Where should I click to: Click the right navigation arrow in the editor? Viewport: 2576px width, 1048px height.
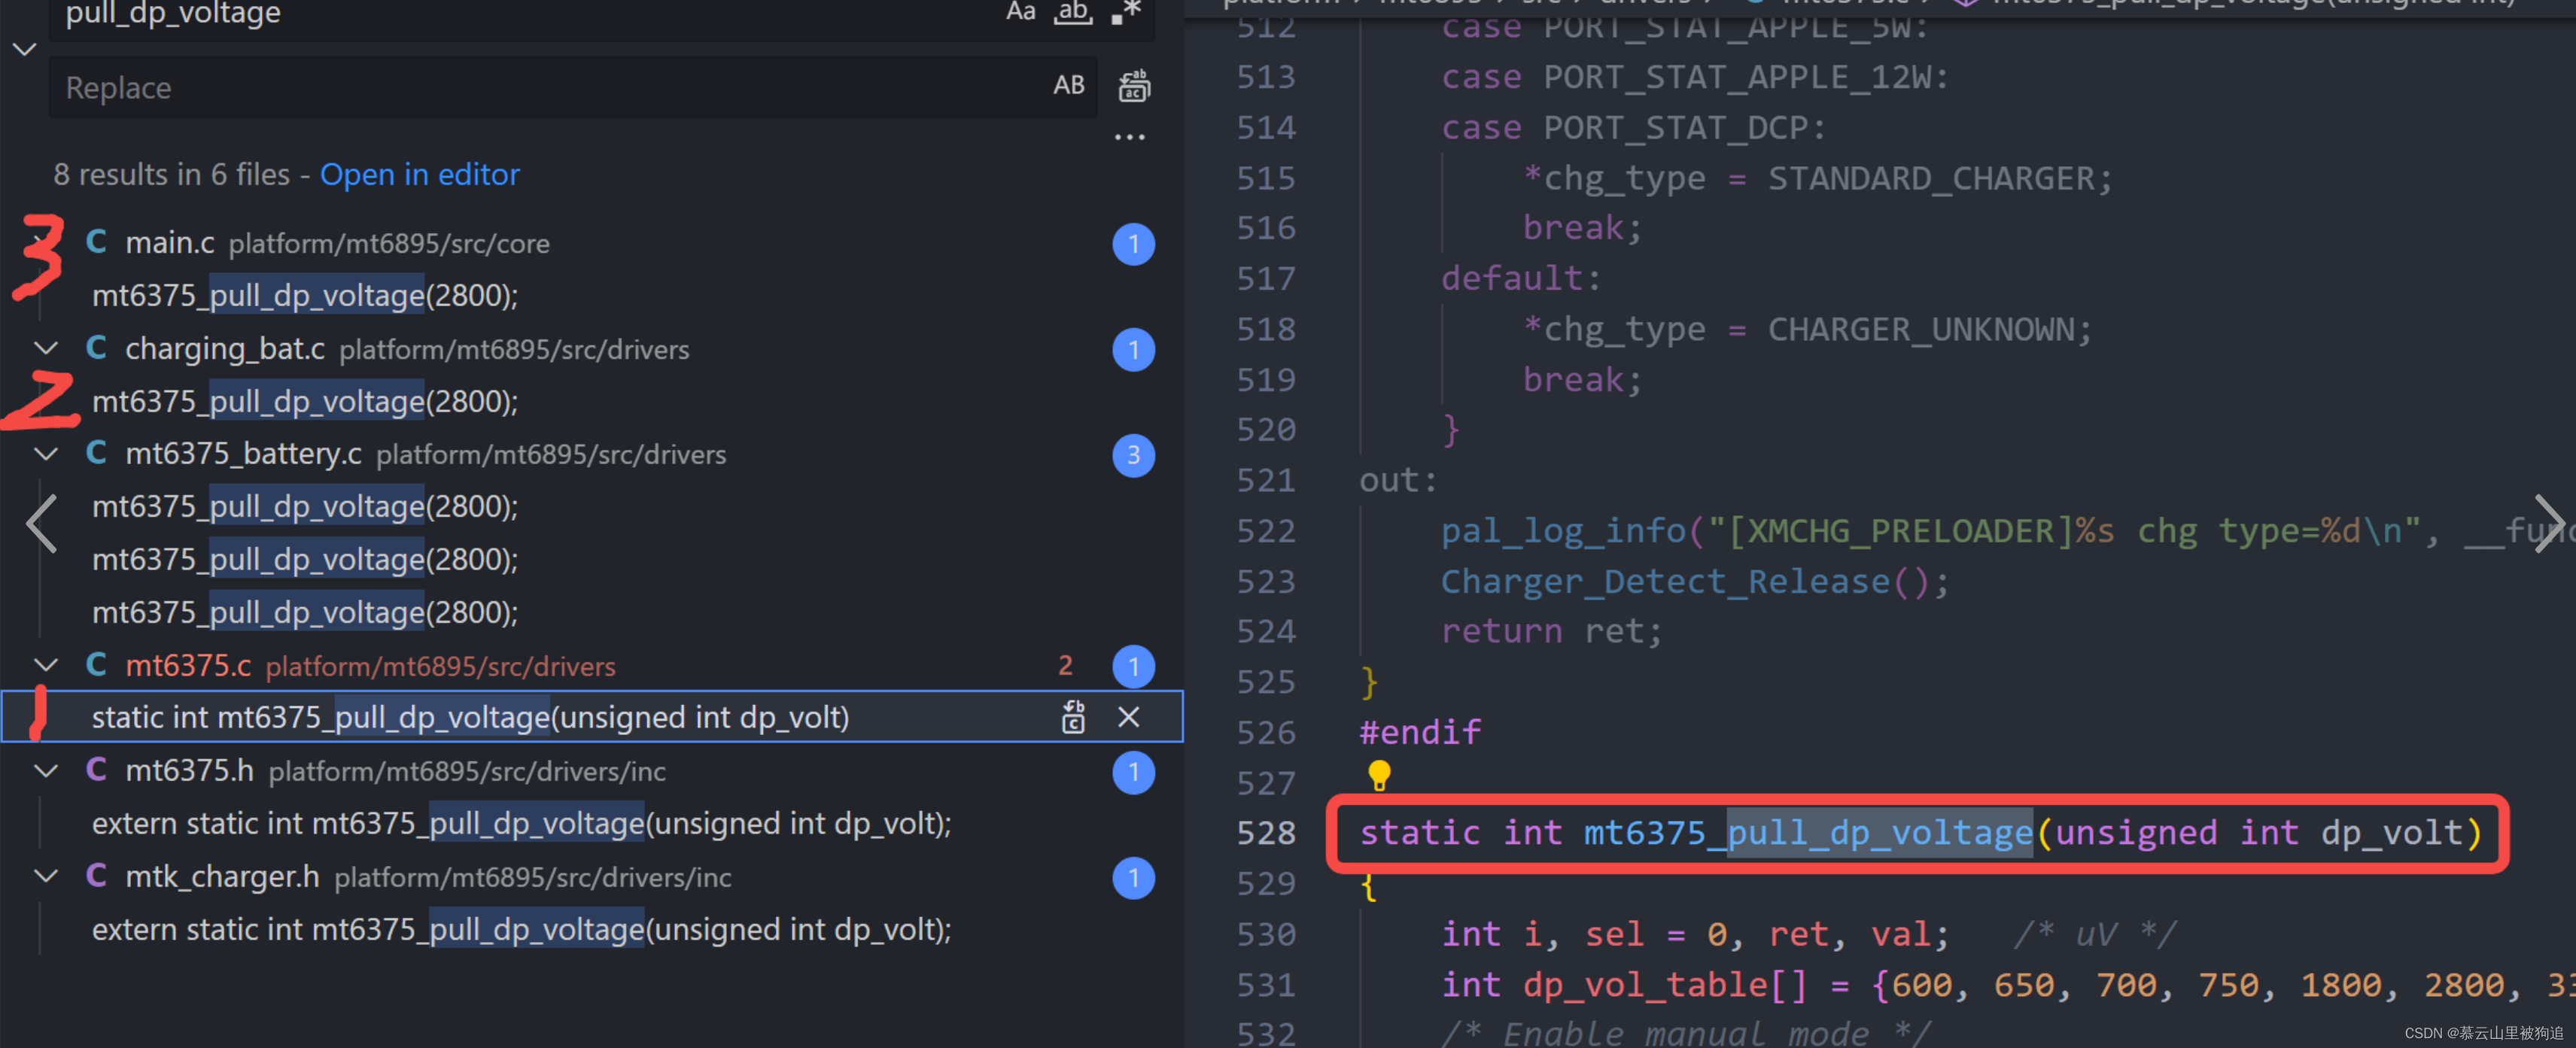(2551, 523)
